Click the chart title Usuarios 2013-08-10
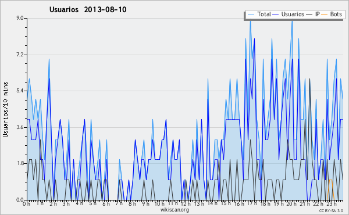Viewport: 349px width, 215px height. click(88, 9)
